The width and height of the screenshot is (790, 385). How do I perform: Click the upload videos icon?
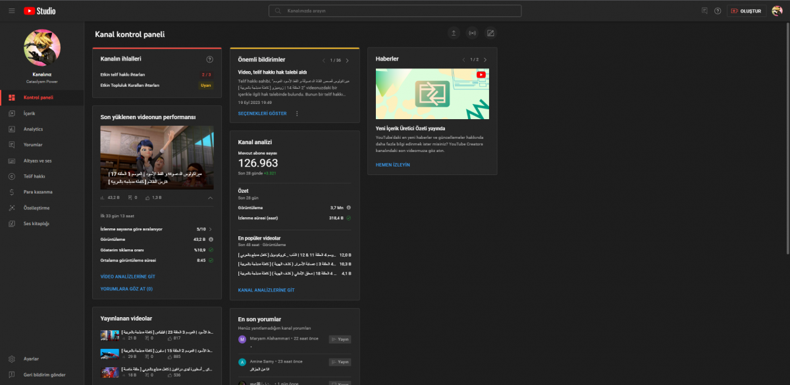pyautogui.click(x=454, y=33)
